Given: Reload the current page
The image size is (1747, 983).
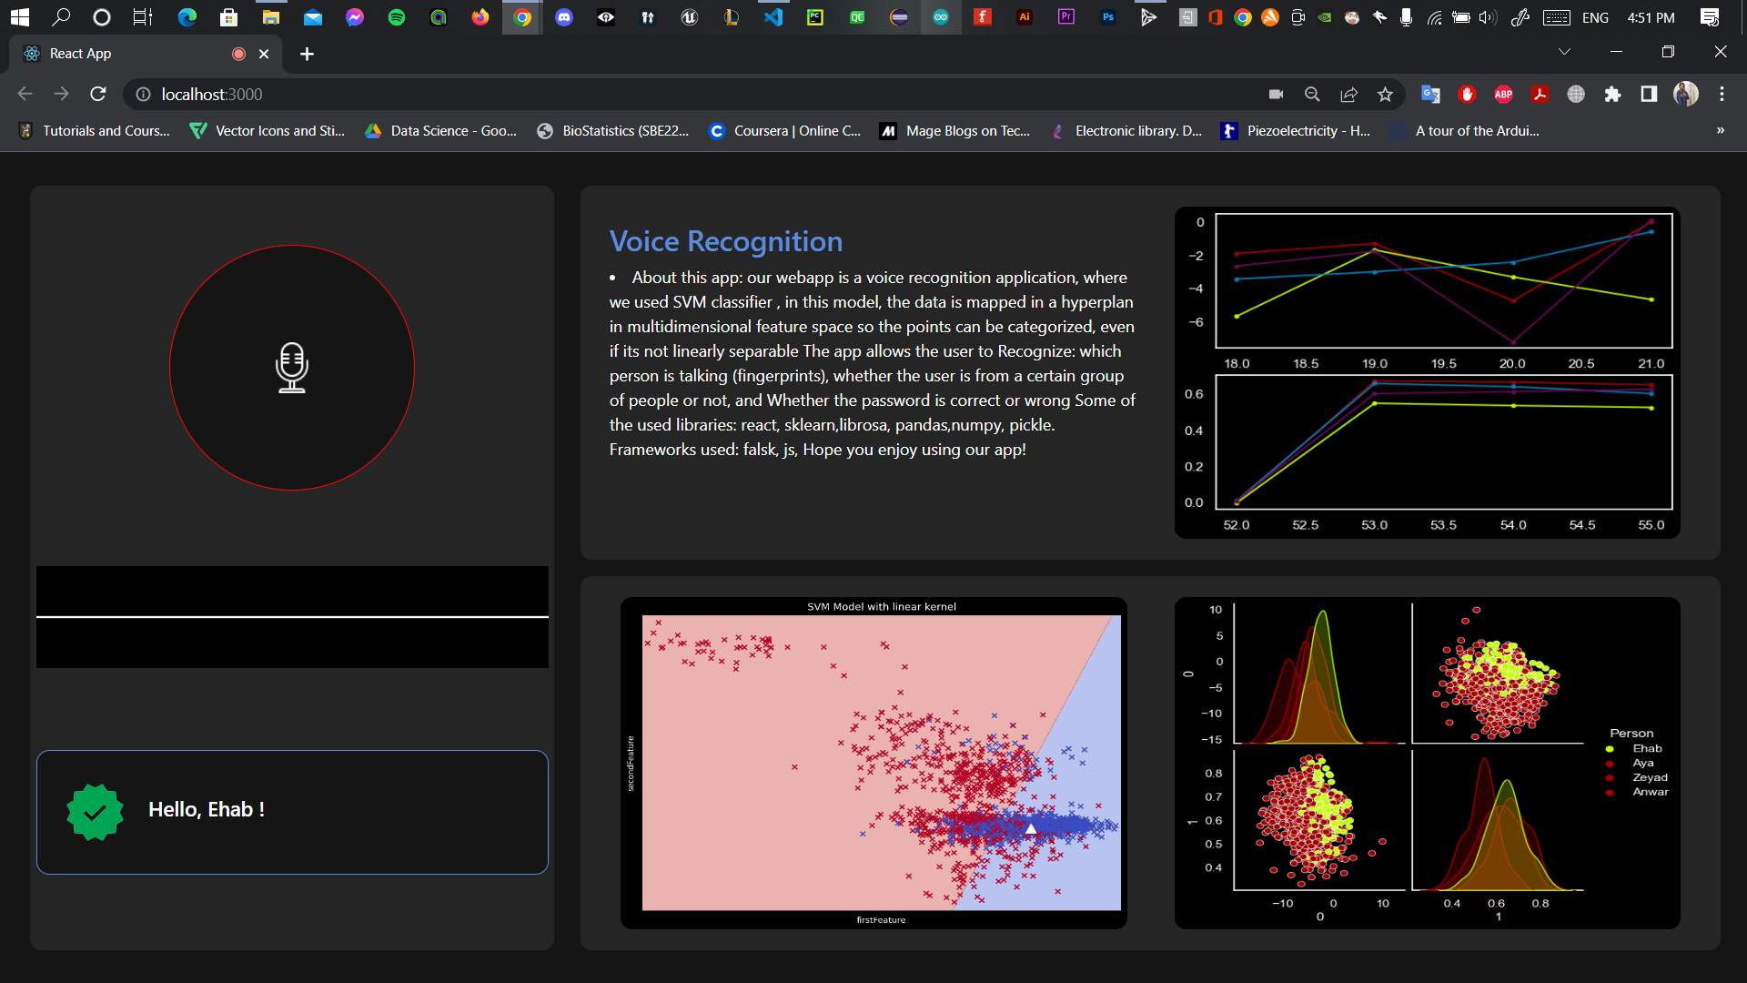Looking at the screenshot, I should (97, 94).
